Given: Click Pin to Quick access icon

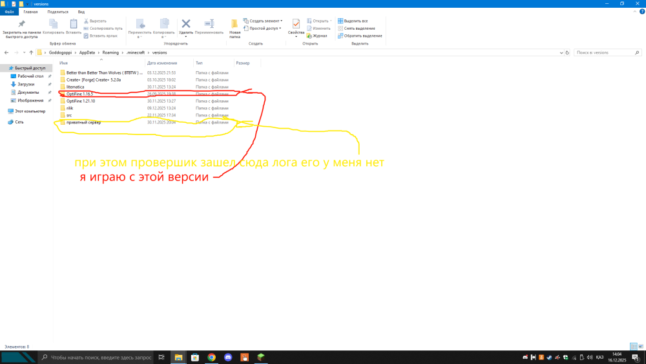Looking at the screenshot, I should pyautogui.click(x=21, y=24).
